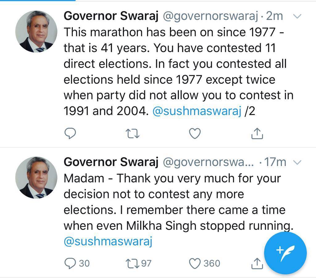Compose a new tweet with floating button

(285, 253)
